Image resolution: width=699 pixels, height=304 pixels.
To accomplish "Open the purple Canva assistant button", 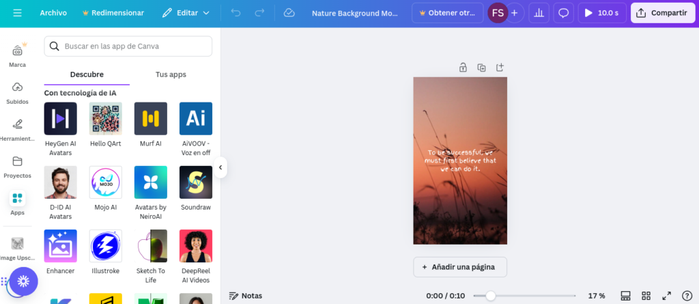I will 24,281.
